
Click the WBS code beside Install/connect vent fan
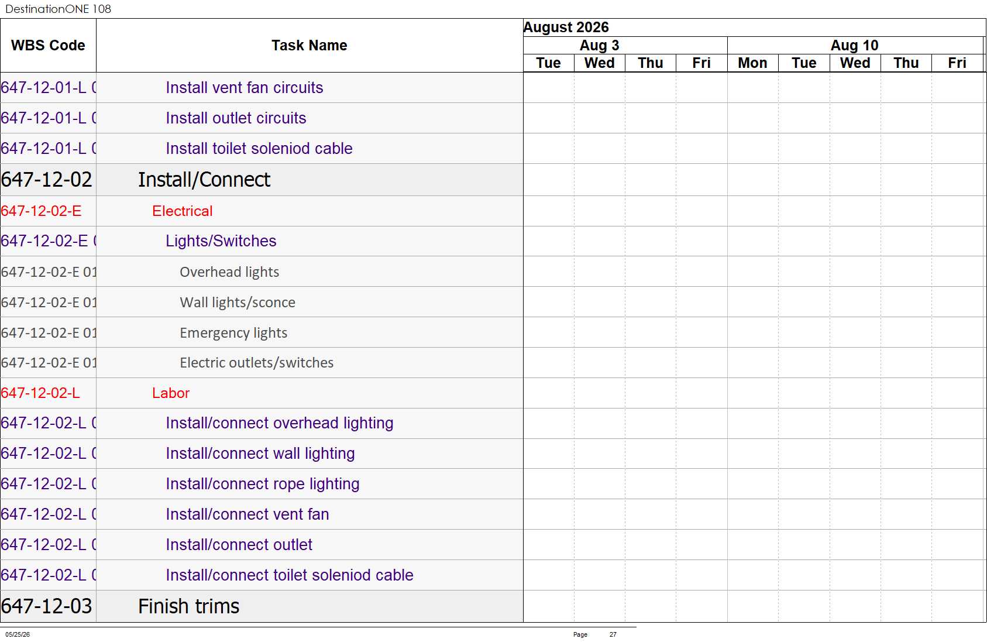pos(49,514)
